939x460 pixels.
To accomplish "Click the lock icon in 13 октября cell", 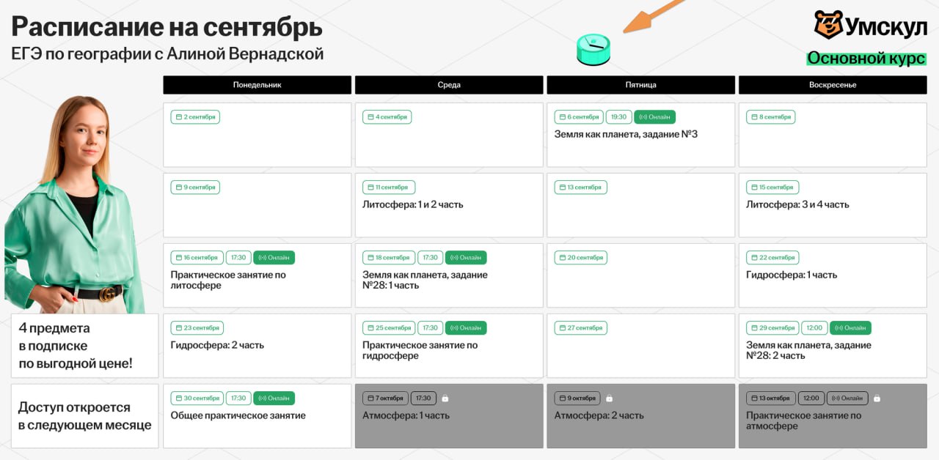I will pos(877,398).
